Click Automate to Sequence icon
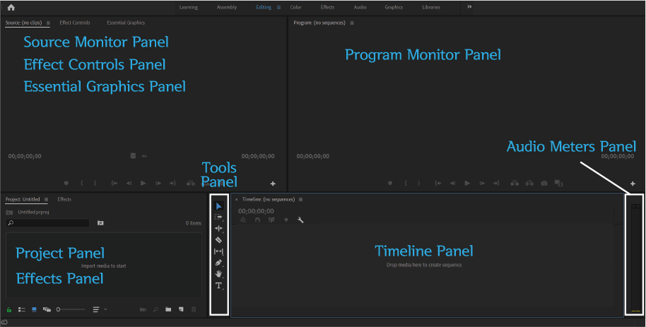The image size is (646, 327). point(143,309)
